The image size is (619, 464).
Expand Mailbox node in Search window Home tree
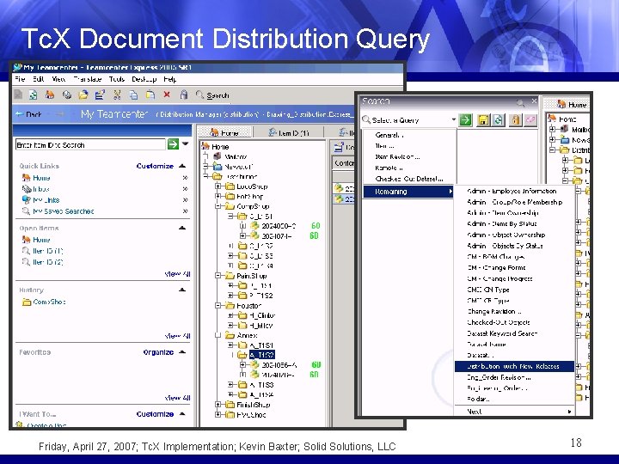click(x=552, y=129)
